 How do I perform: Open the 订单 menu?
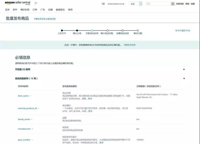(x=35, y=10)
